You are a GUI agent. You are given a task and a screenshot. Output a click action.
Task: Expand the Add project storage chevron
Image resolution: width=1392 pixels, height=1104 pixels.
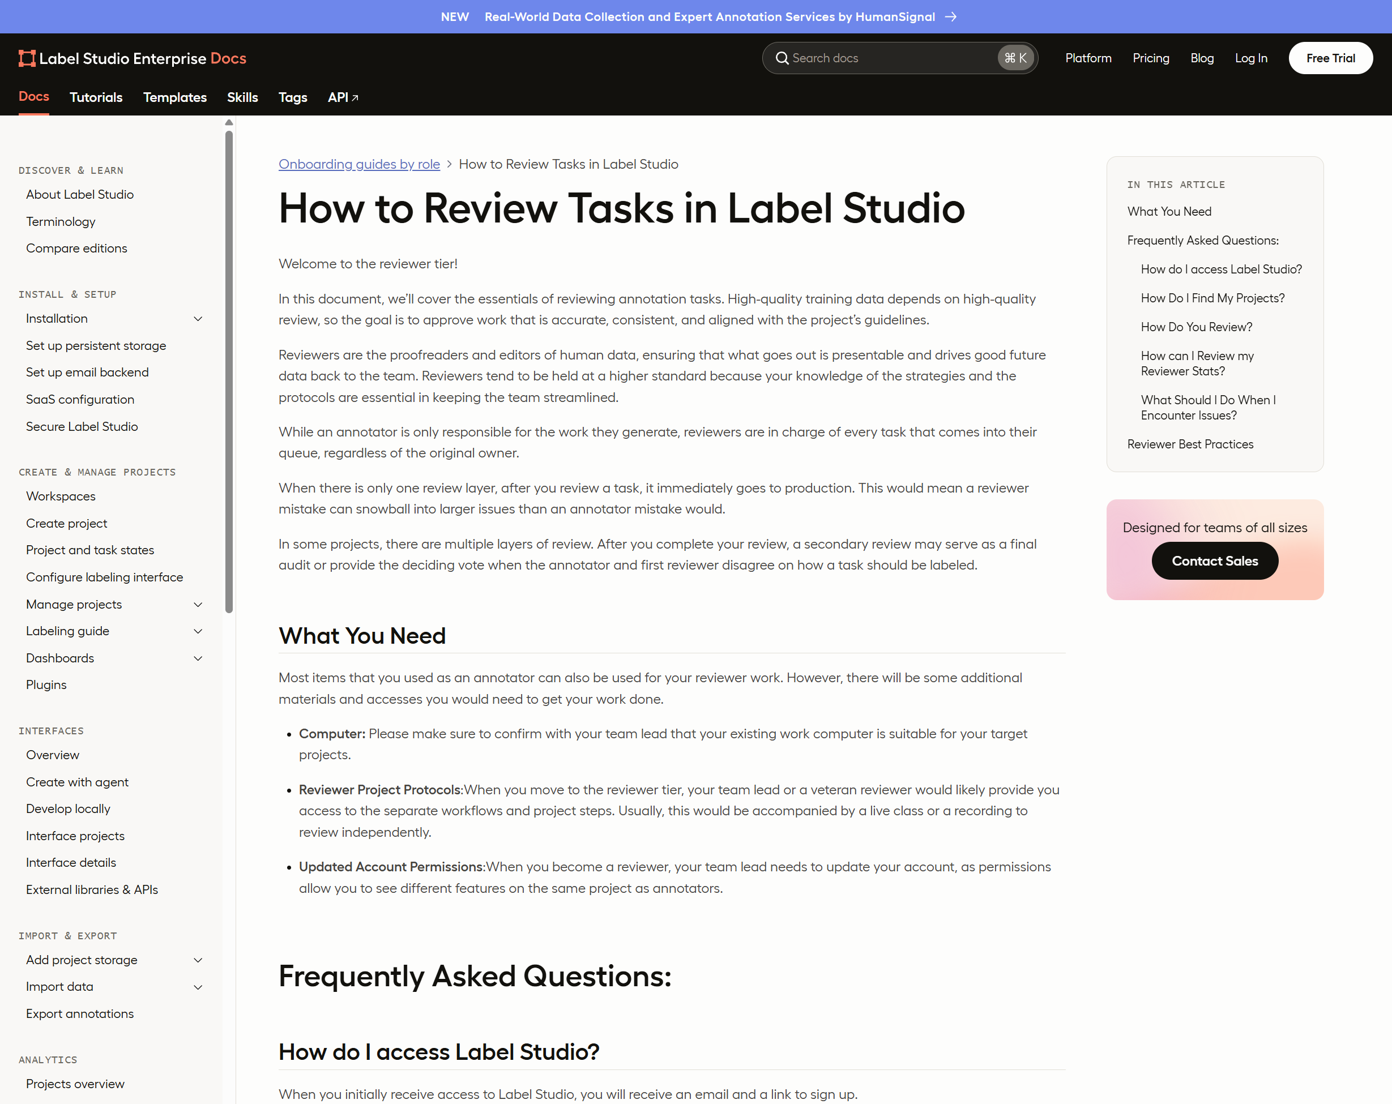click(198, 961)
